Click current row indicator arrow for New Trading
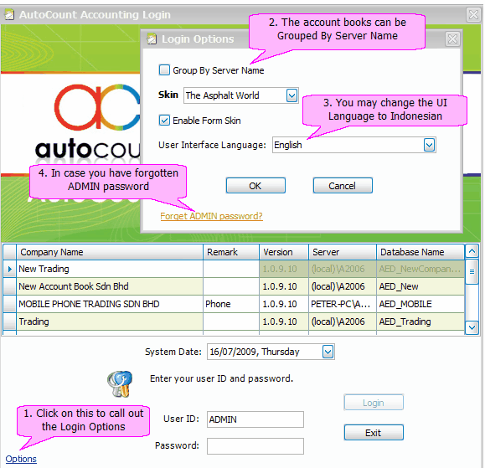485x468 pixels. click(9, 269)
